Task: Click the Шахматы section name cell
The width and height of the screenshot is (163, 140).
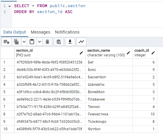Action: 109,85
